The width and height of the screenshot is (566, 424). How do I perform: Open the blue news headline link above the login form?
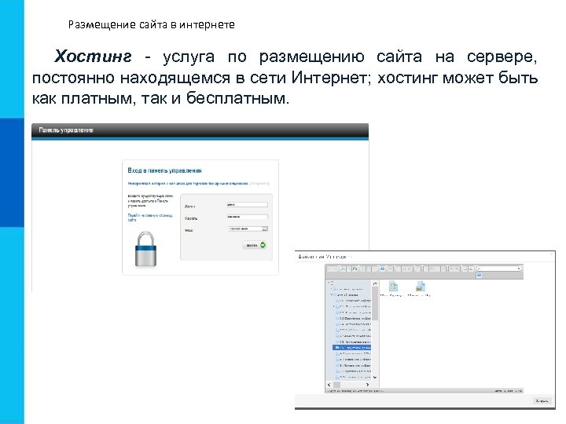[188, 184]
